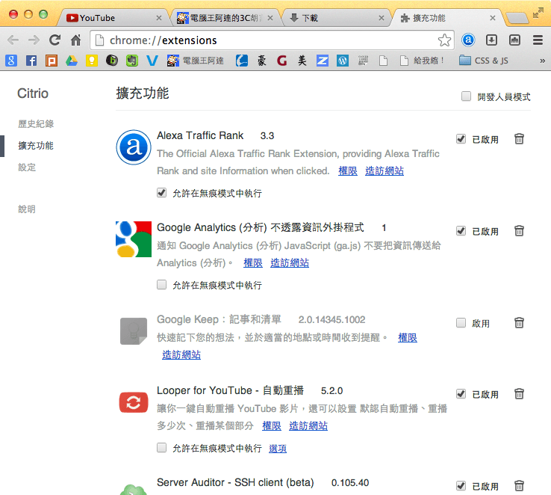Screen dimensions: 551x495
Task: Click the browser forward arrow
Action: [34, 40]
